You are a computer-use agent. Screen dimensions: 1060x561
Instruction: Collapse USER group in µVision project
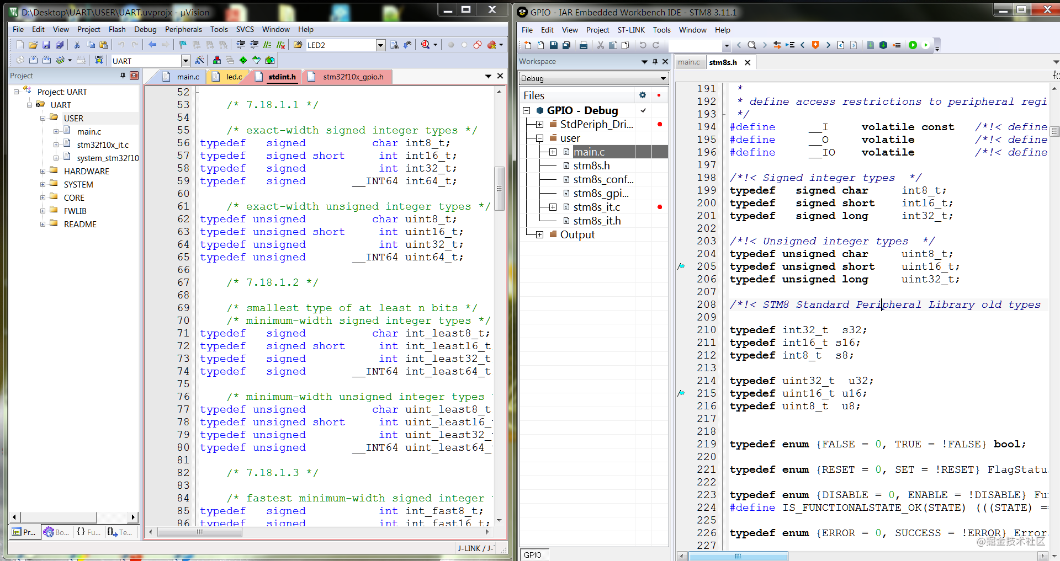click(x=43, y=119)
